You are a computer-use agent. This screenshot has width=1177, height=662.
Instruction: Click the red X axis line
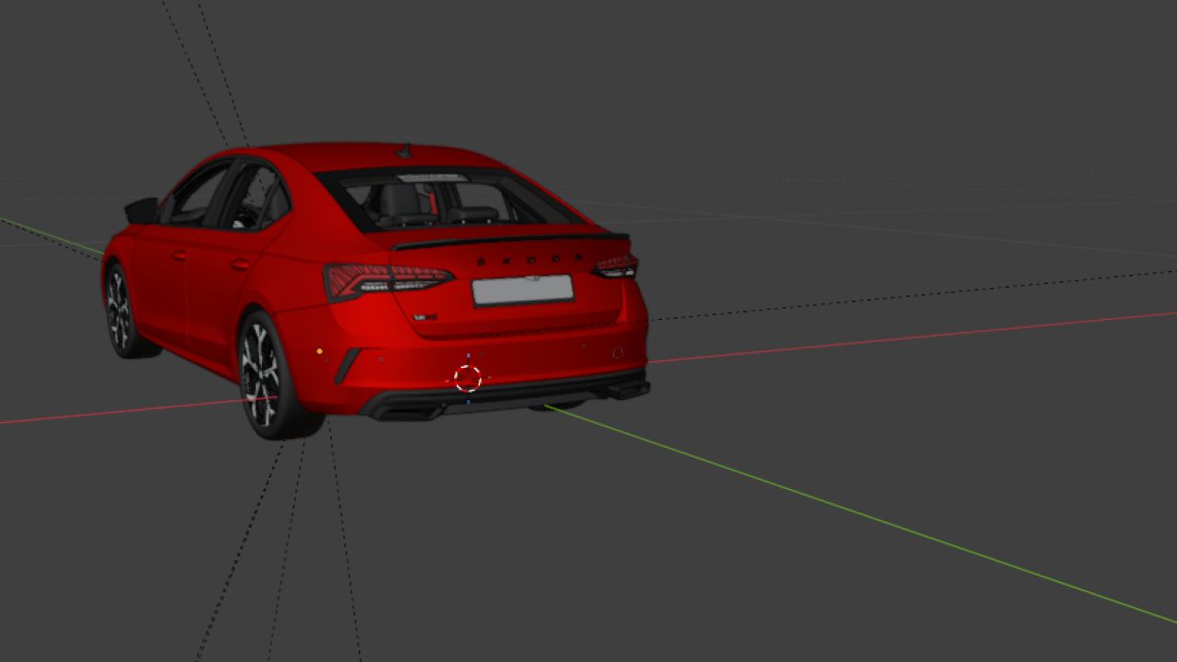[x=912, y=337]
